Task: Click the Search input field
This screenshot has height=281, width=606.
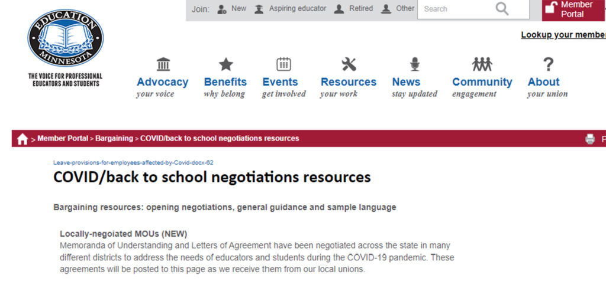Action: pos(456,9)
